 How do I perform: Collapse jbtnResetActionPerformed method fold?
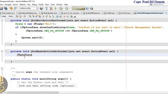(2, 51)
